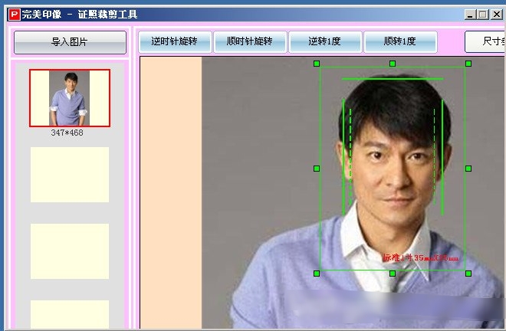The width and height of the screenshot is (506, 331).
Task: Click top-left crop frame handle
Action: click(317, 64)
